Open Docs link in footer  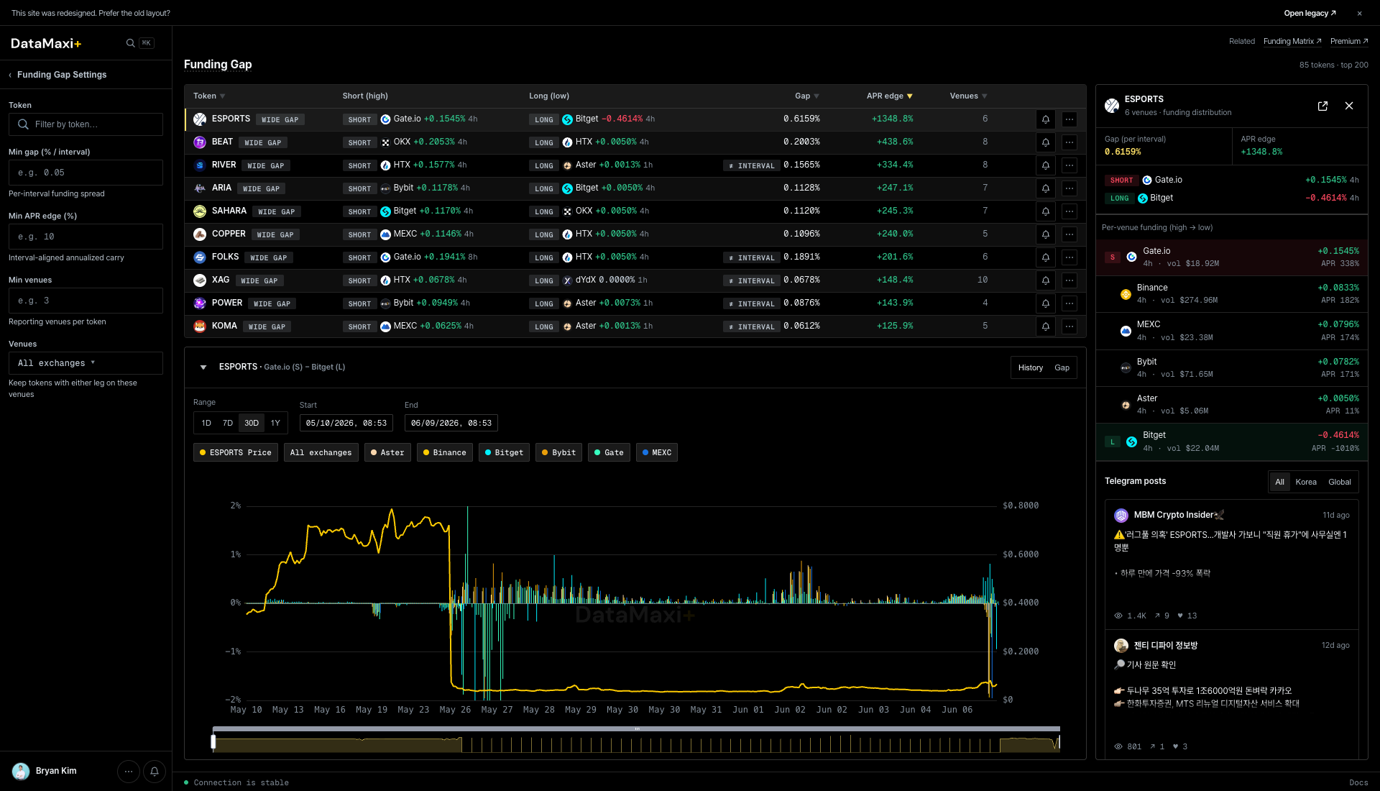(1358, 783)
